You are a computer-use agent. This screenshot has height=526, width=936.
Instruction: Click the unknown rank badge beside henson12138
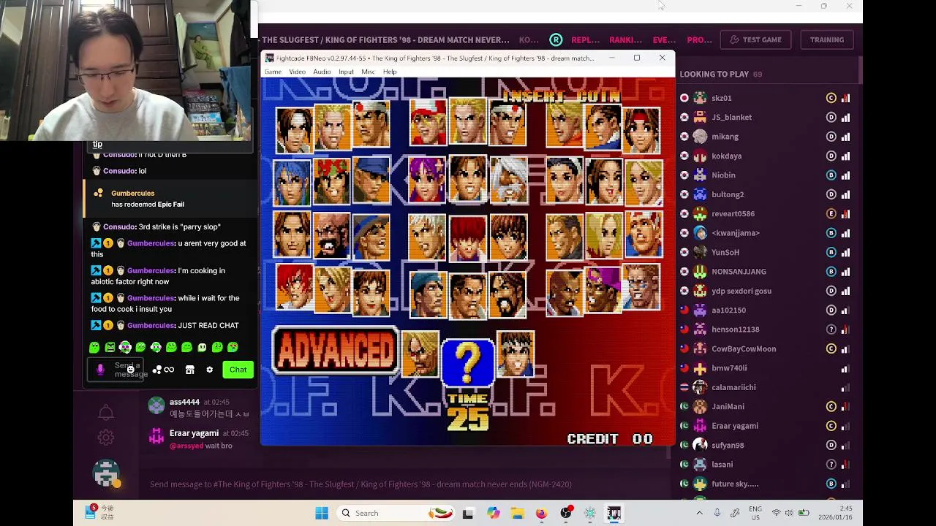[x=831, y=329]
